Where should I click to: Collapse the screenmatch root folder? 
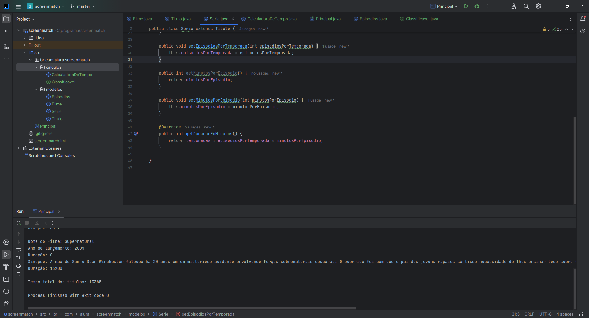19,30
